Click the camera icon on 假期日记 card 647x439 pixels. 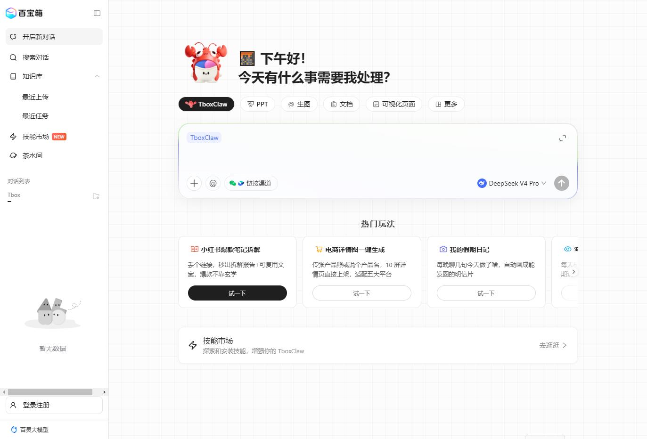pos(443,249)
